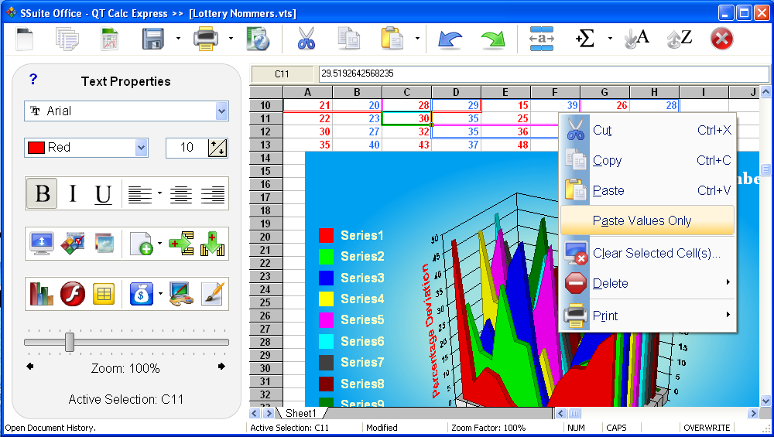Toggle Underline formatting button
774x437 pixels.
[x=103, y=193]
